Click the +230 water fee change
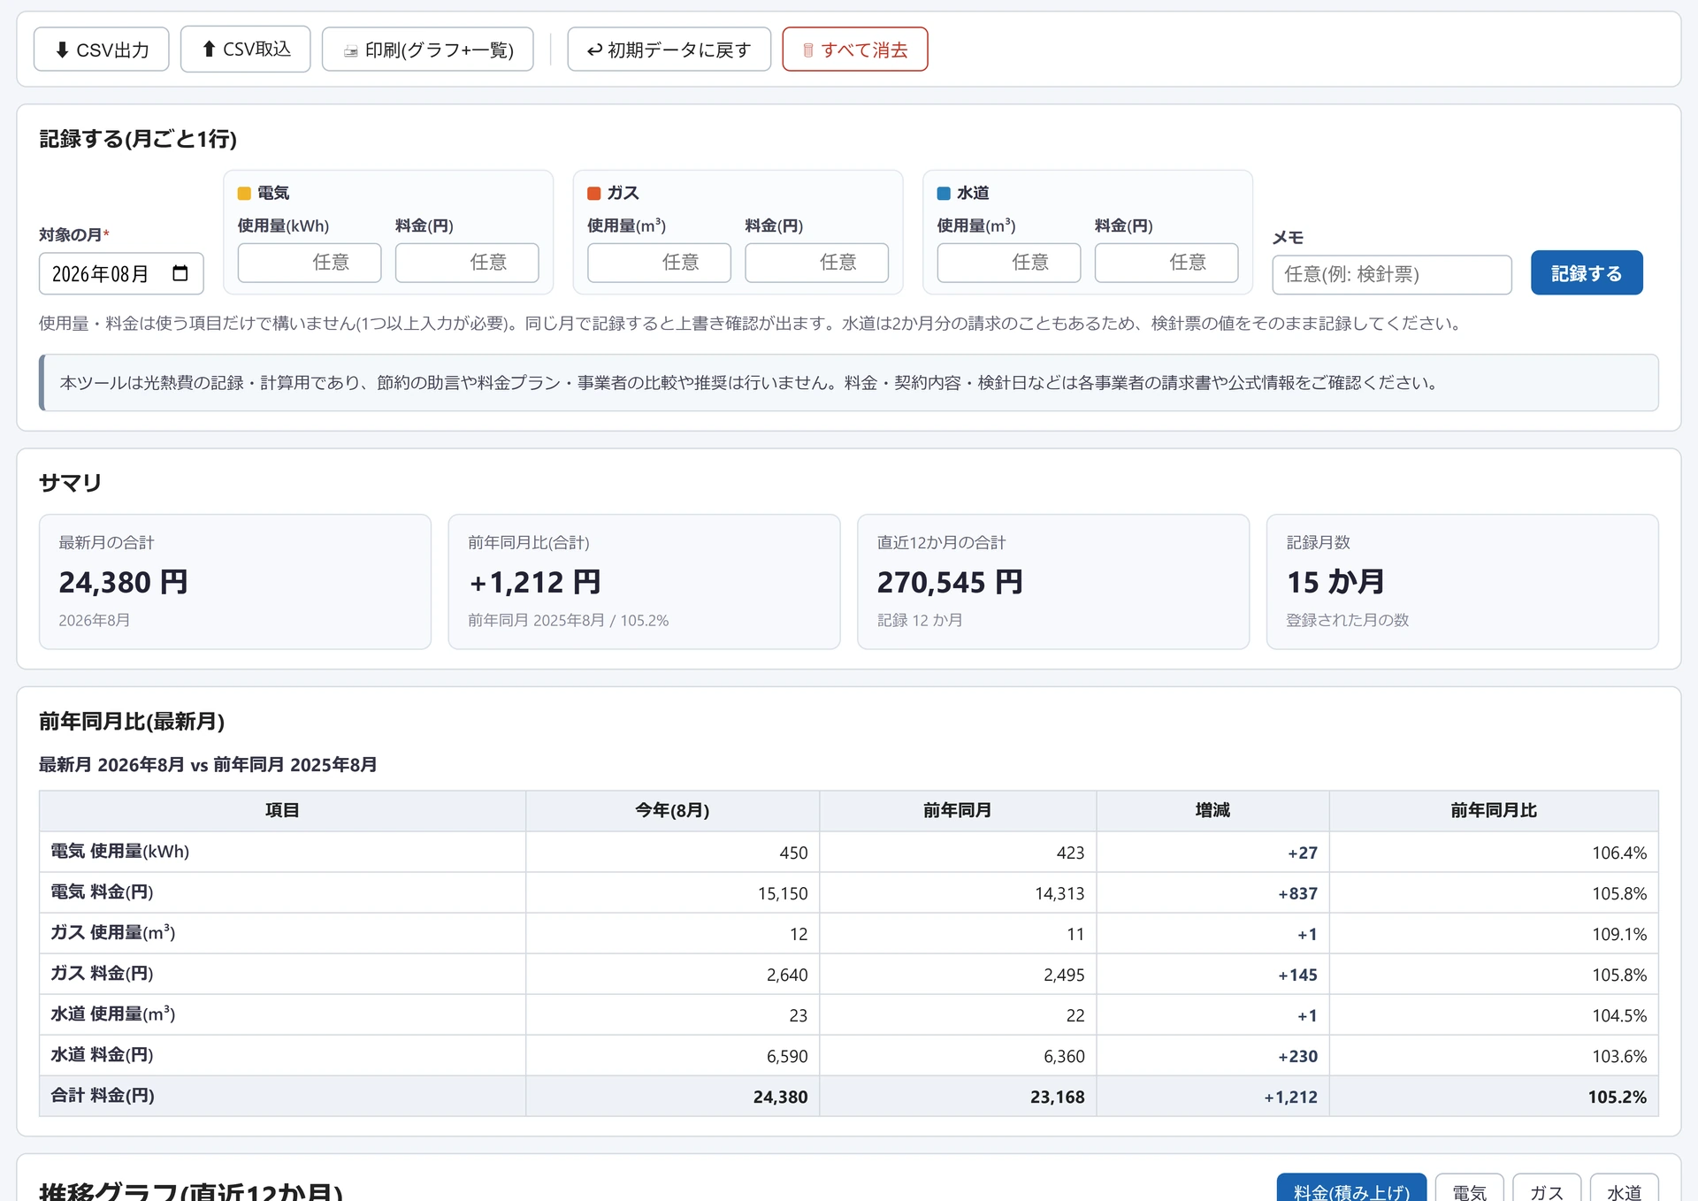Screen dimensions: 1698x1201 [1297, 1057]
